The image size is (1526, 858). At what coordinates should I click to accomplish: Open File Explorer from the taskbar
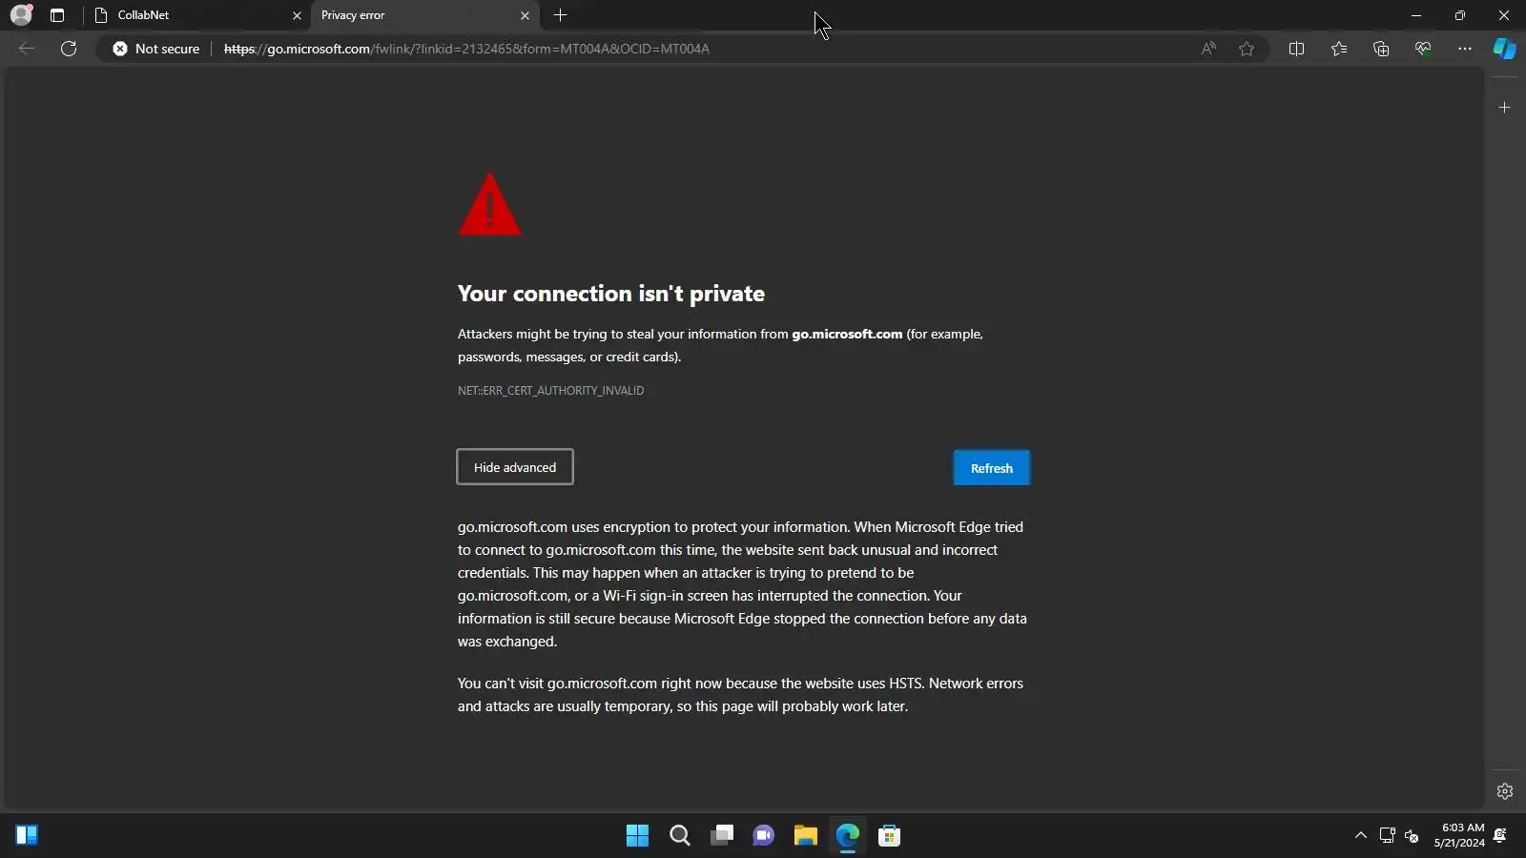[x=806, y=836]
